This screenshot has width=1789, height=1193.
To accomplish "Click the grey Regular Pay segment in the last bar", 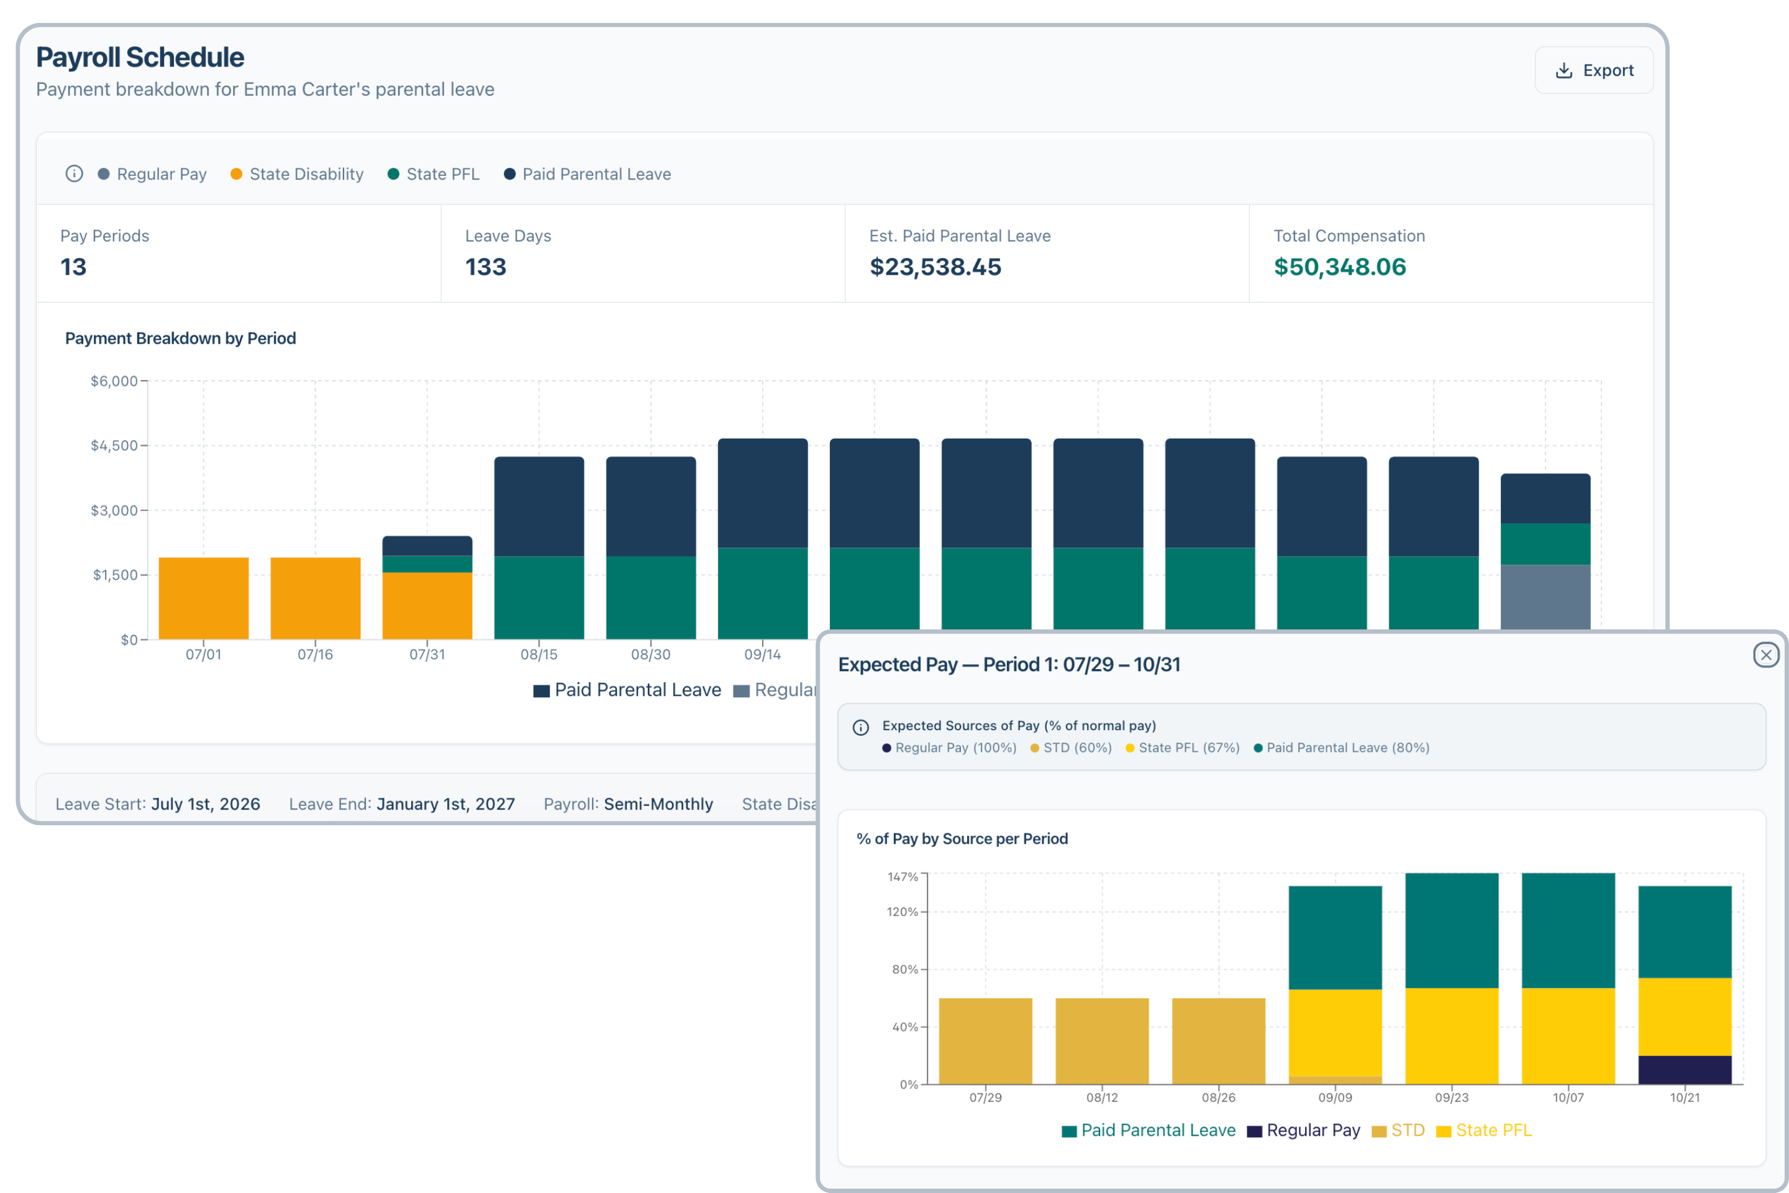I will click(x=1545, y=597).
